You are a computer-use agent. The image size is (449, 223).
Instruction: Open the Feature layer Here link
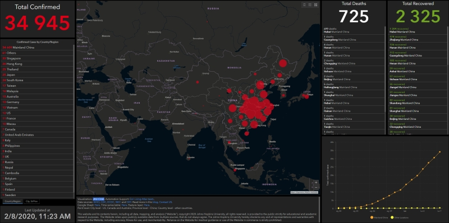(146, 205)
